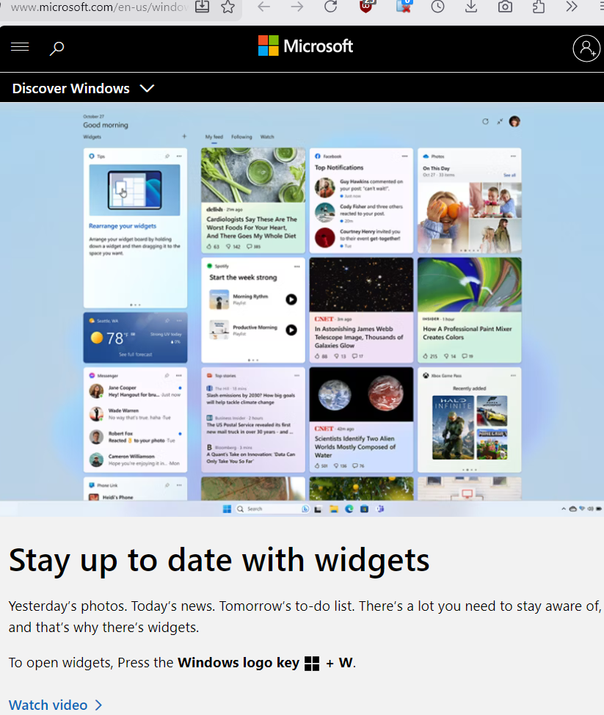Play the Productive Morning playlist
This screenshot has width=604, height=715.
tap(291, 330)
